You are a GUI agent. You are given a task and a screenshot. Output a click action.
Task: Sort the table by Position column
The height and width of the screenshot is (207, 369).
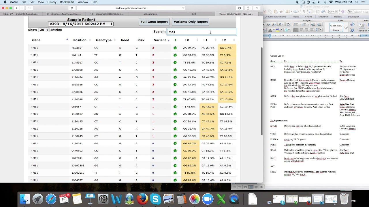pos(81,40)
